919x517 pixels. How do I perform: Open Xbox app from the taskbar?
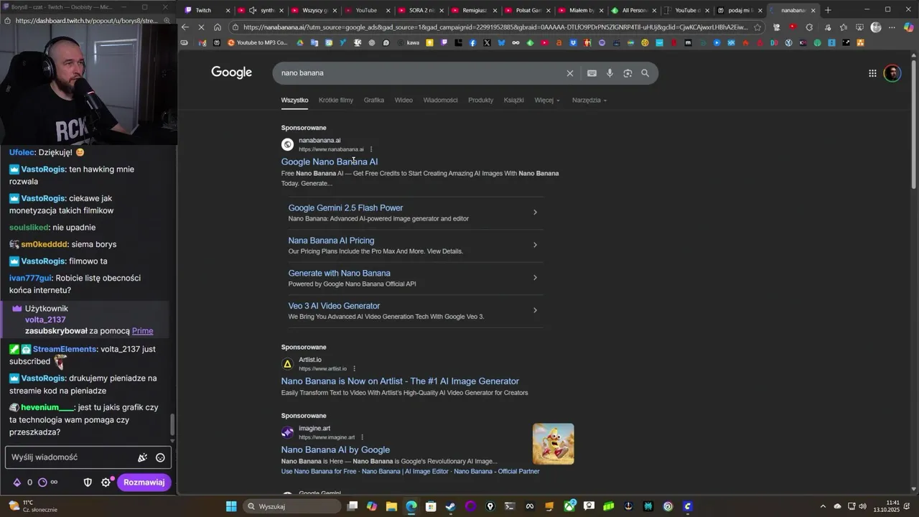tap(570, 506)
